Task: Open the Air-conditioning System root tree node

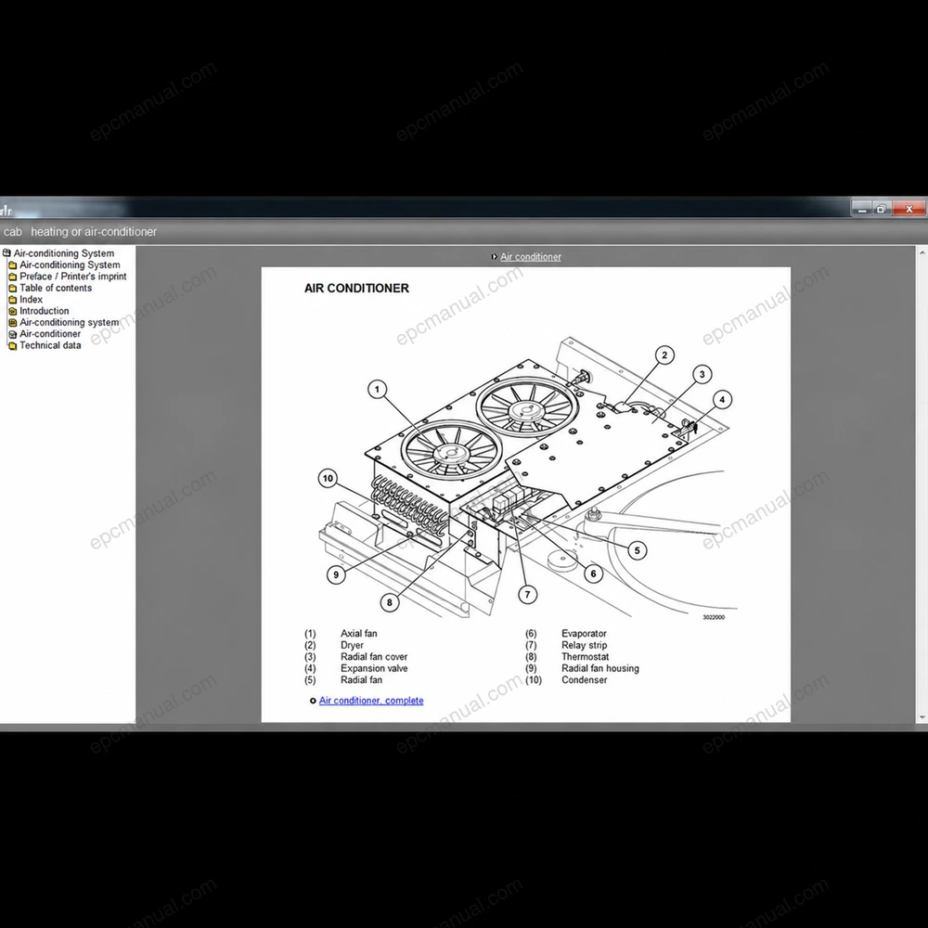Action: click(64, 253)
